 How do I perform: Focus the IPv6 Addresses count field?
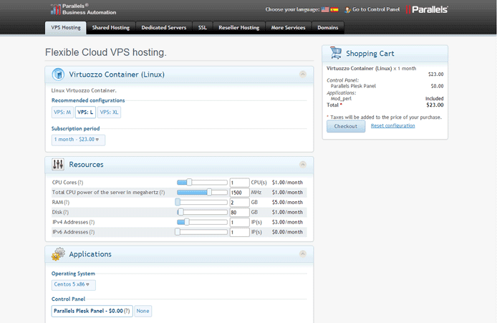click(239, 232)
